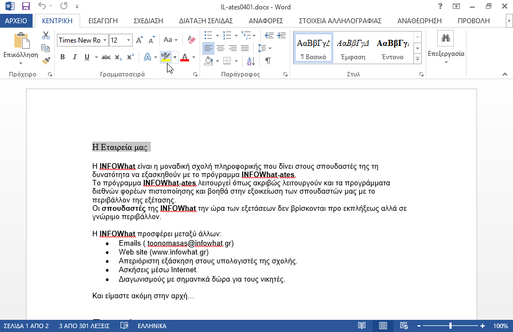Click the spelling check icon in status bar
513x332 pixels.
click(124, 326)
